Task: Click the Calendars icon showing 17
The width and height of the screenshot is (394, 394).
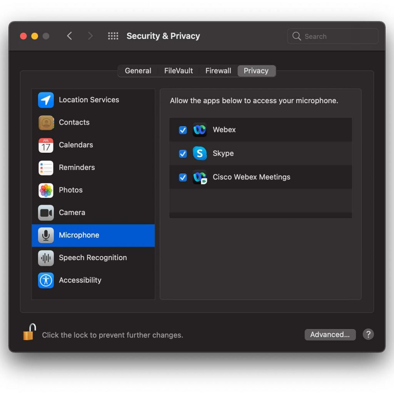Action: point(46,145)
